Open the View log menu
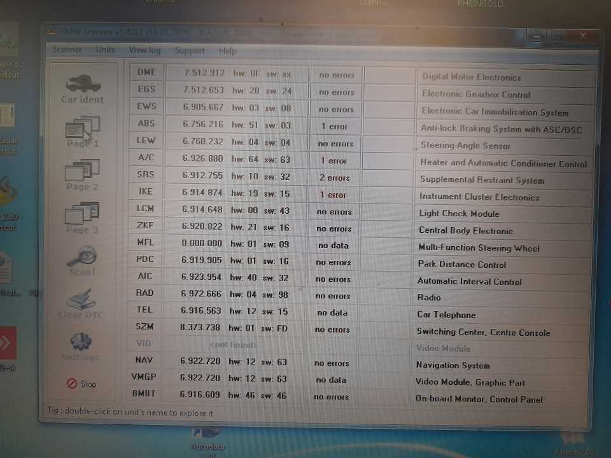The width and height of the screenshot is (611, 458). (144, 50)
